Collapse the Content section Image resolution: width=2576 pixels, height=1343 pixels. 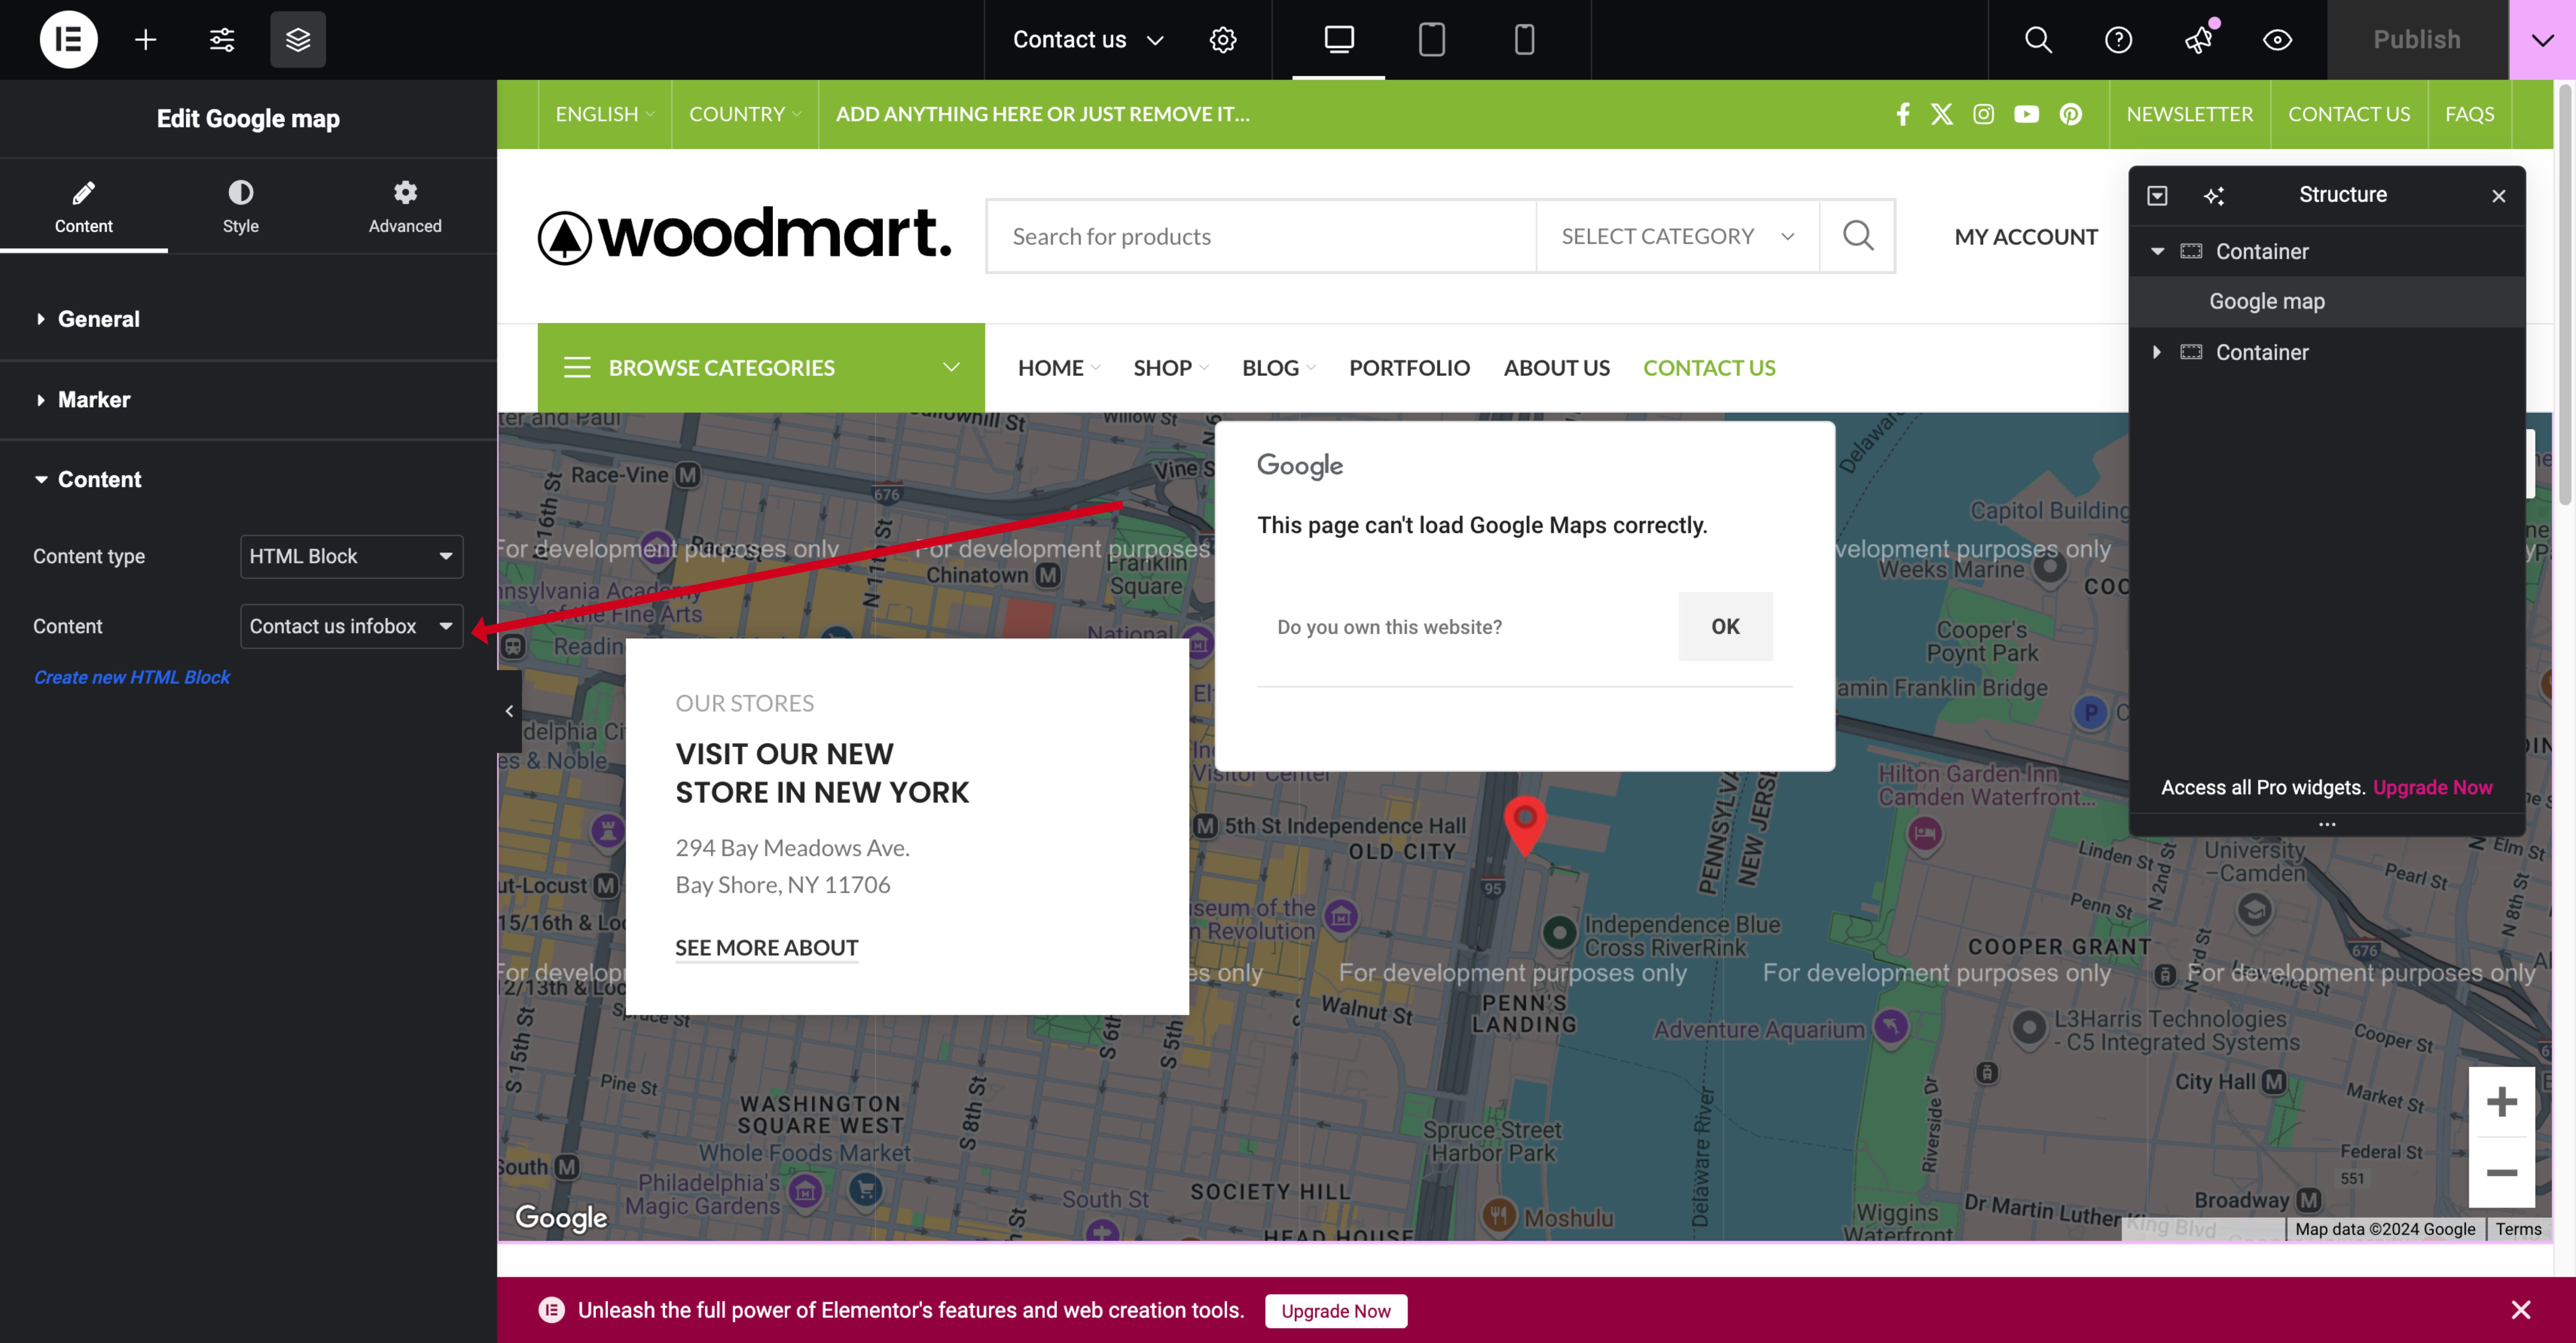[248, 479]
